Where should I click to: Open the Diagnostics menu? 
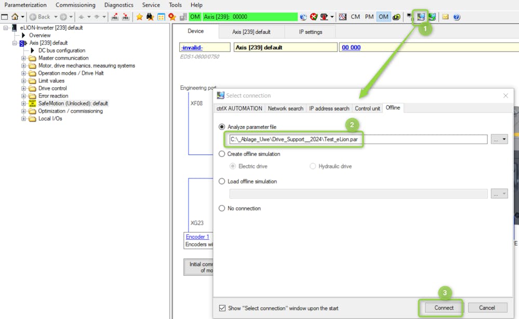tap(118, 5)
